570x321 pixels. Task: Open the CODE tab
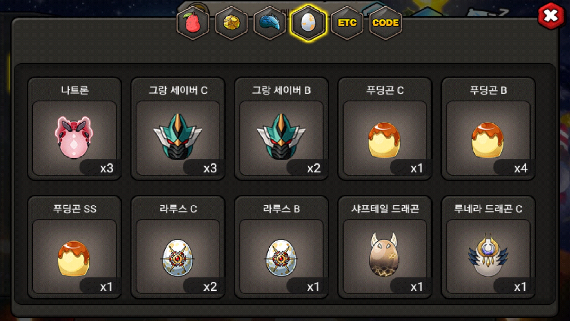coord(385,23)
